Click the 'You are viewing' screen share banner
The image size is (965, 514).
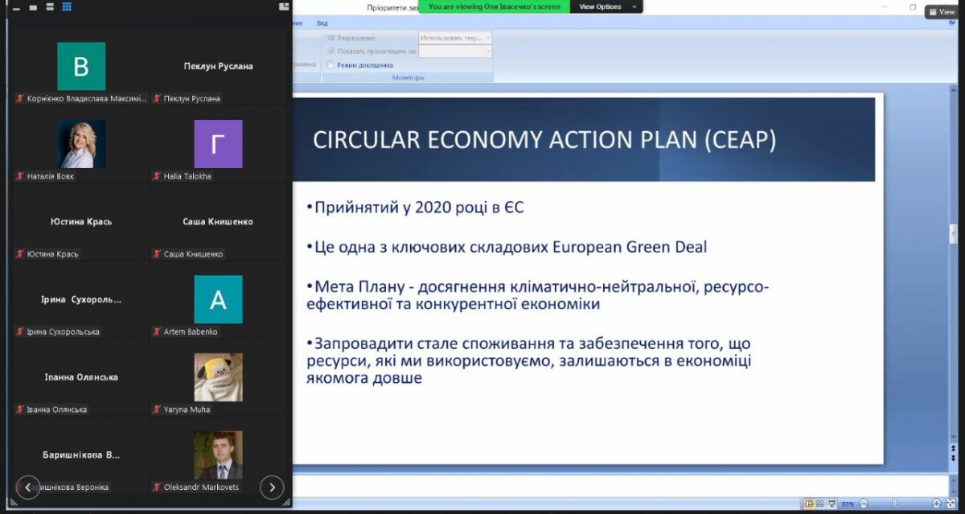(x=495, y=6)
